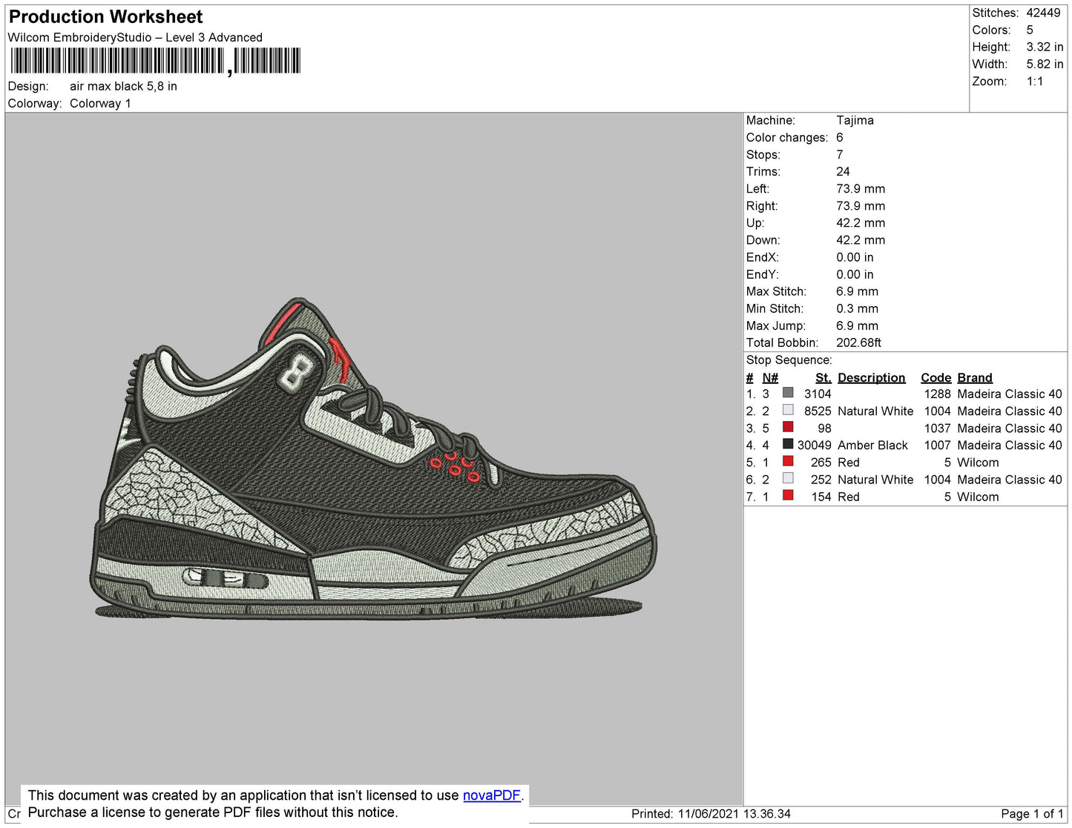
Task: Select the Brand column header
Action: tap(974, 377)
